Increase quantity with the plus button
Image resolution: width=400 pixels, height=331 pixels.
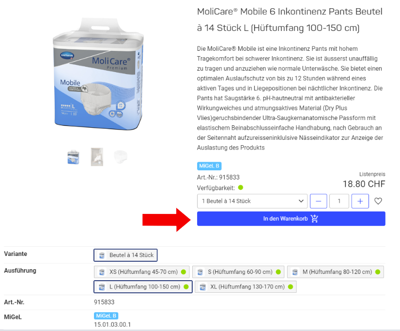point(360,201)
